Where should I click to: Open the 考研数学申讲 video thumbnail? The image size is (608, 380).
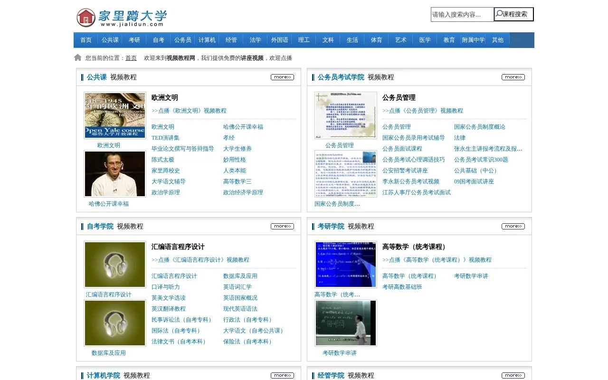[x=345, y=323]
